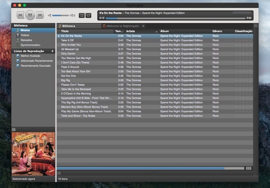
Task: Toggle repeat playback mode
Action: [88, 15]
